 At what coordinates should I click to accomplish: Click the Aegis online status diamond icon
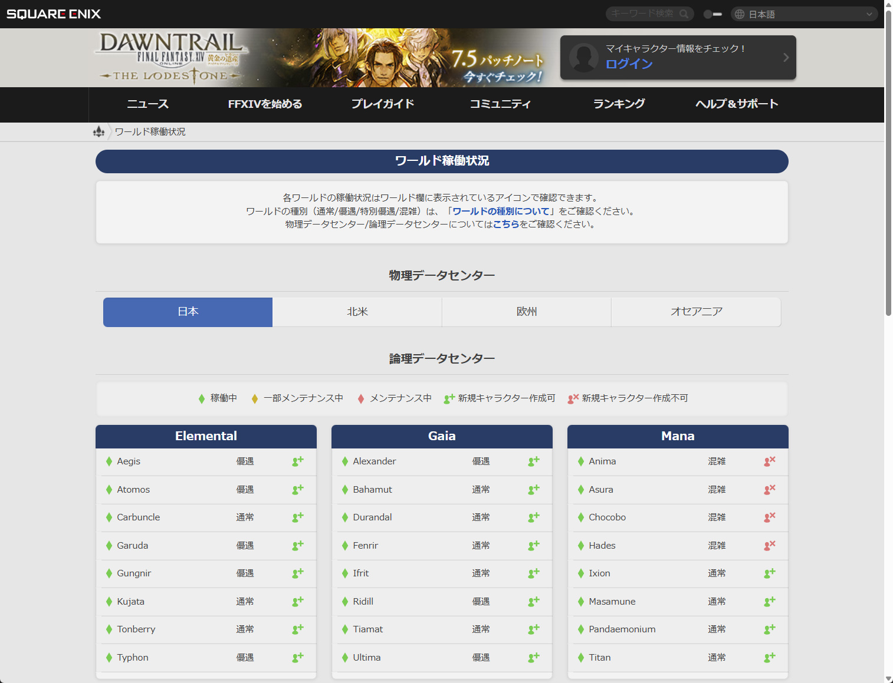[x=109, y=461]
